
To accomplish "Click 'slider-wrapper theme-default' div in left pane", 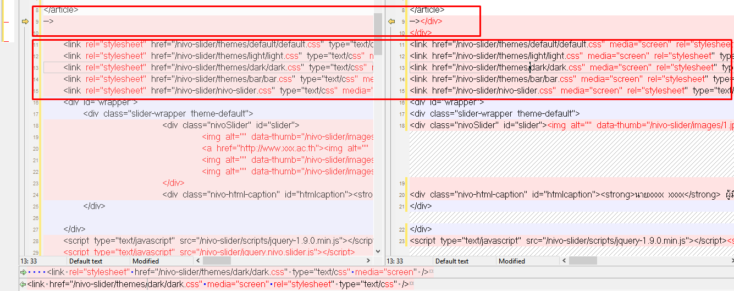I will point(168,114).
